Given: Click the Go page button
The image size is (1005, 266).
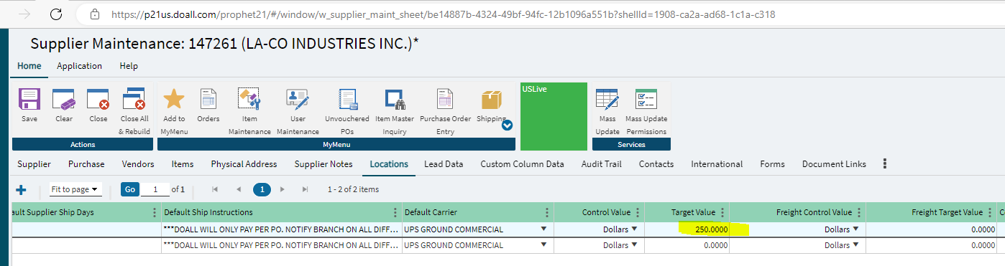Looking at the screenshot, I should (x=129, y=189).
